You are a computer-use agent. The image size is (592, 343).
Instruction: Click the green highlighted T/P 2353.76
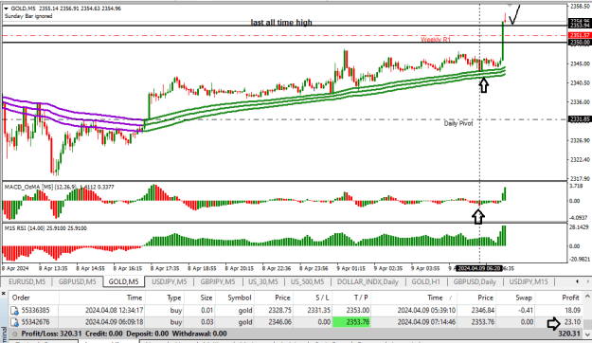pos(351,322)
